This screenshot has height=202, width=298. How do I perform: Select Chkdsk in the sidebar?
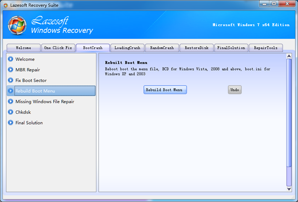click(x=51, y=112)
